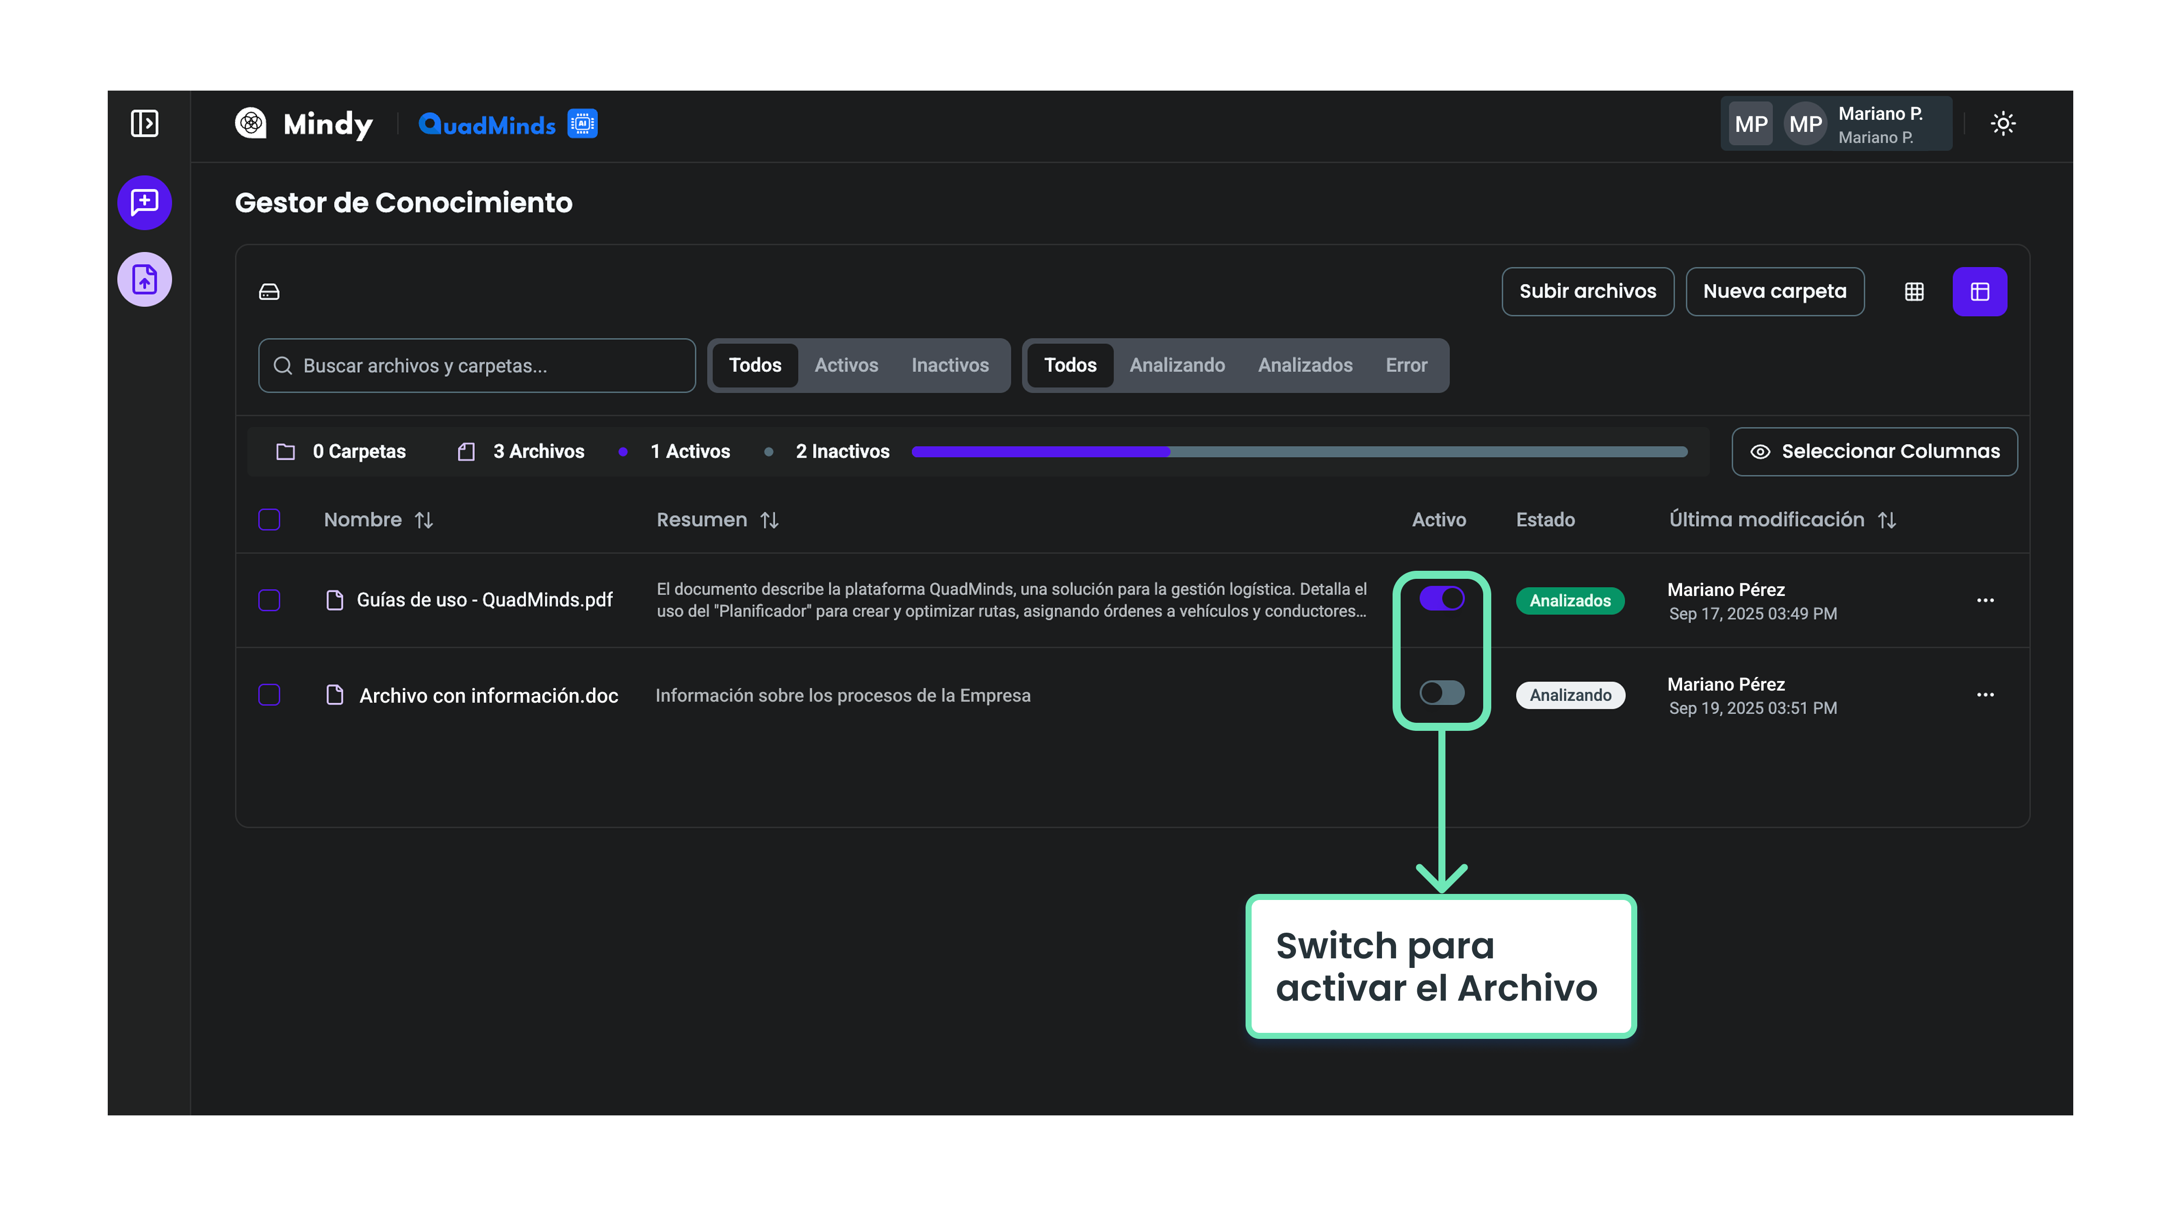Open options for Guías de uso row
Screen dimensions: 2181x1206
point(1985,600)
